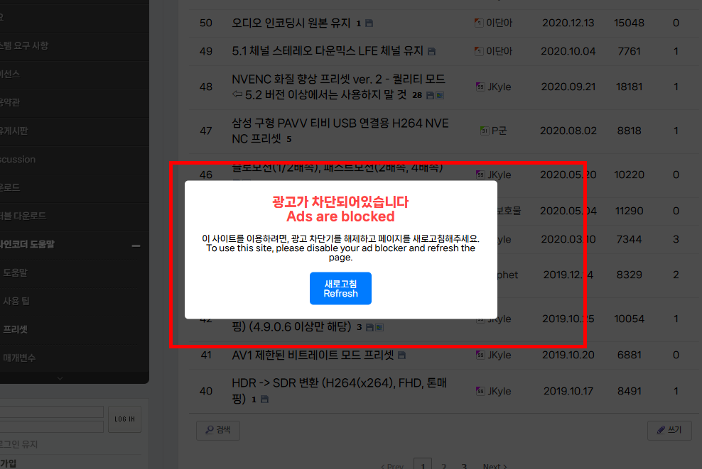Open the attachment icon on post 50 오디오 인코딩시
Viewport: 702px width, 469px height.
(369, 23)
